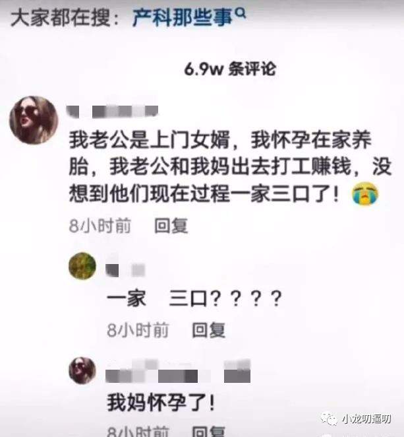Tap the crying emoji in the first comment
The height and width of the screenshot is (437, 404).
click(x=365, y=193)
